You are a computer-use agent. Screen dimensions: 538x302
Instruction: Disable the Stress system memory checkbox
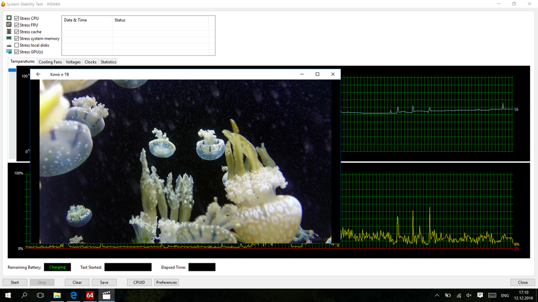click(x=17, y=38)
